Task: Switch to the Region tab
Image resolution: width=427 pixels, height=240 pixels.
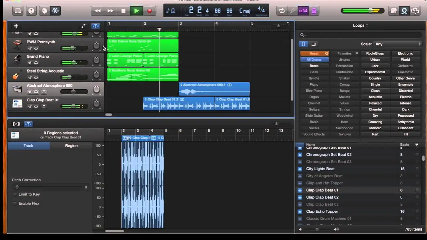Action: pyautogui.click(x=71, y=145)
